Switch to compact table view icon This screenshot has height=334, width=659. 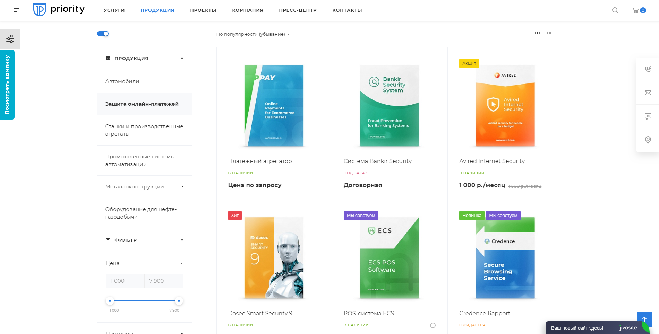(561, 34)
